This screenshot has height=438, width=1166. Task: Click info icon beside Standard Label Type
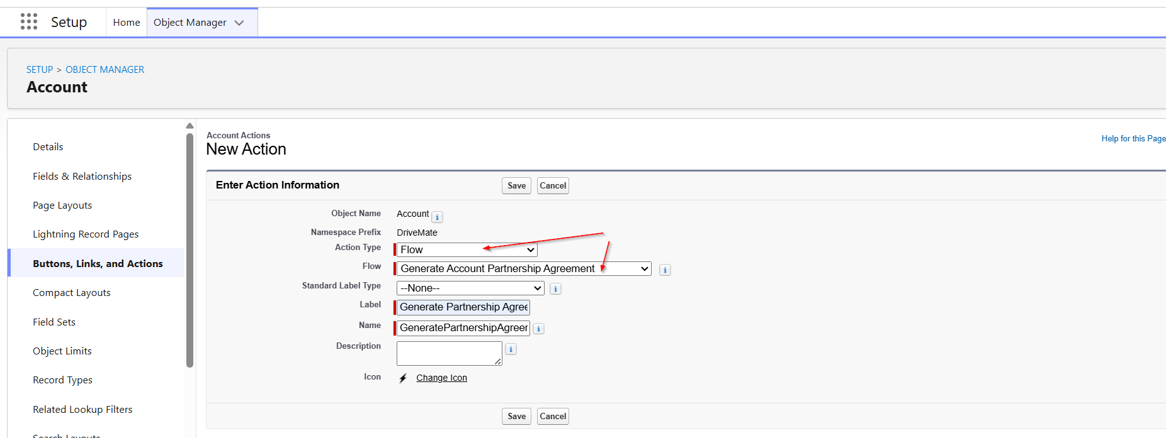coord(555,289)
